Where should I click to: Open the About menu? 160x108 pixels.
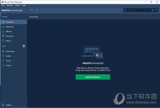pos(17,6)
